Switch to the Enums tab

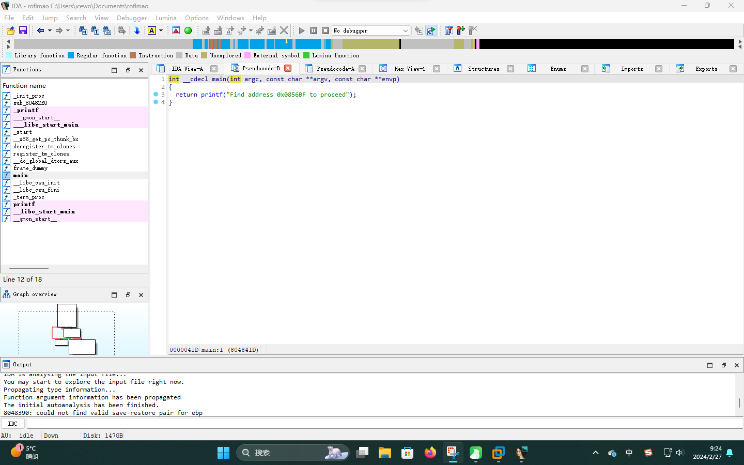pos(558,69)
